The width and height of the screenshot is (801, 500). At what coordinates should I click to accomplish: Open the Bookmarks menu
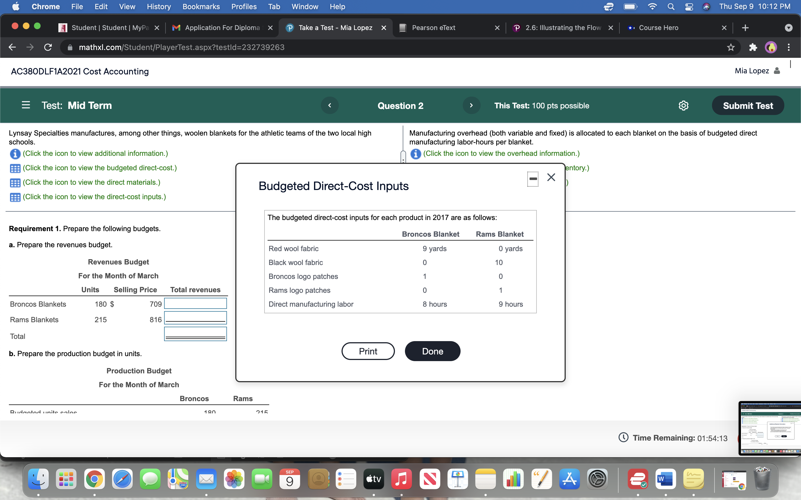coord(201,6)
